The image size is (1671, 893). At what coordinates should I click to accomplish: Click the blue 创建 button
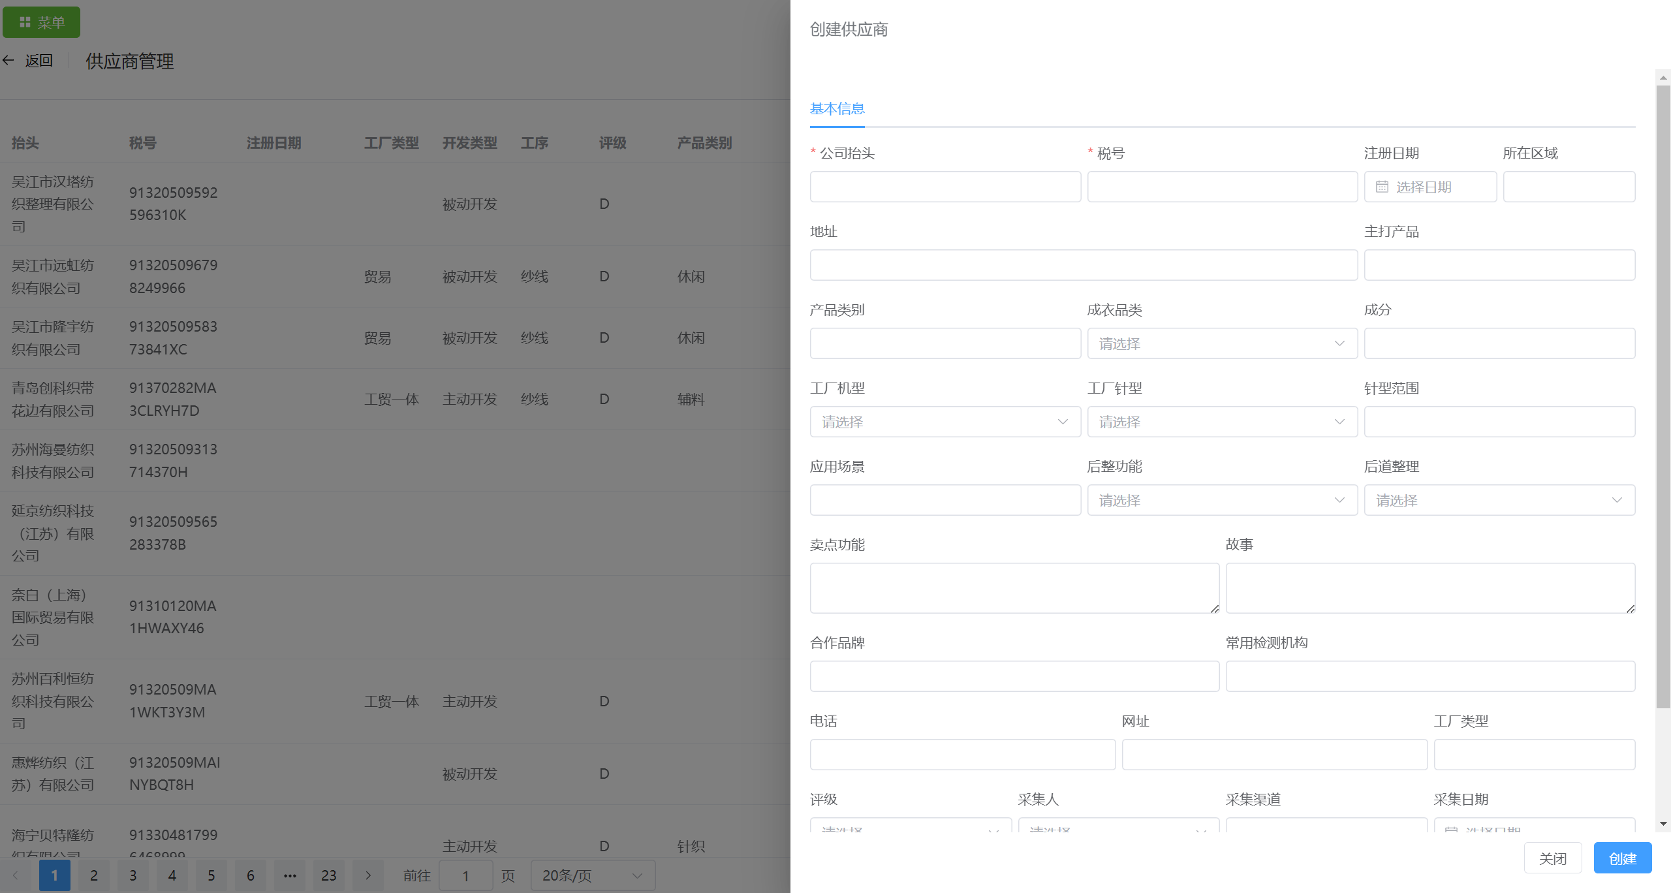coord(1622,858)
